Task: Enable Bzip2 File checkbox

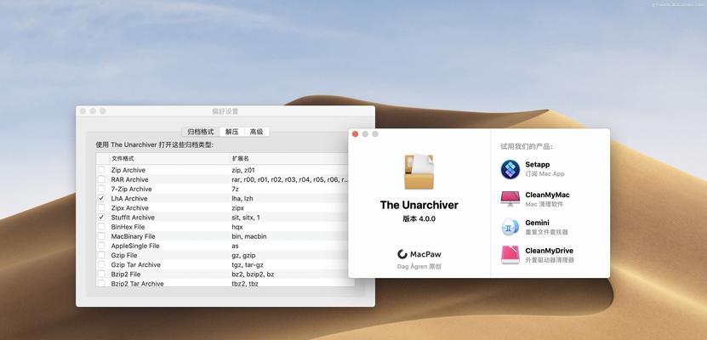Action: point(101,275)
